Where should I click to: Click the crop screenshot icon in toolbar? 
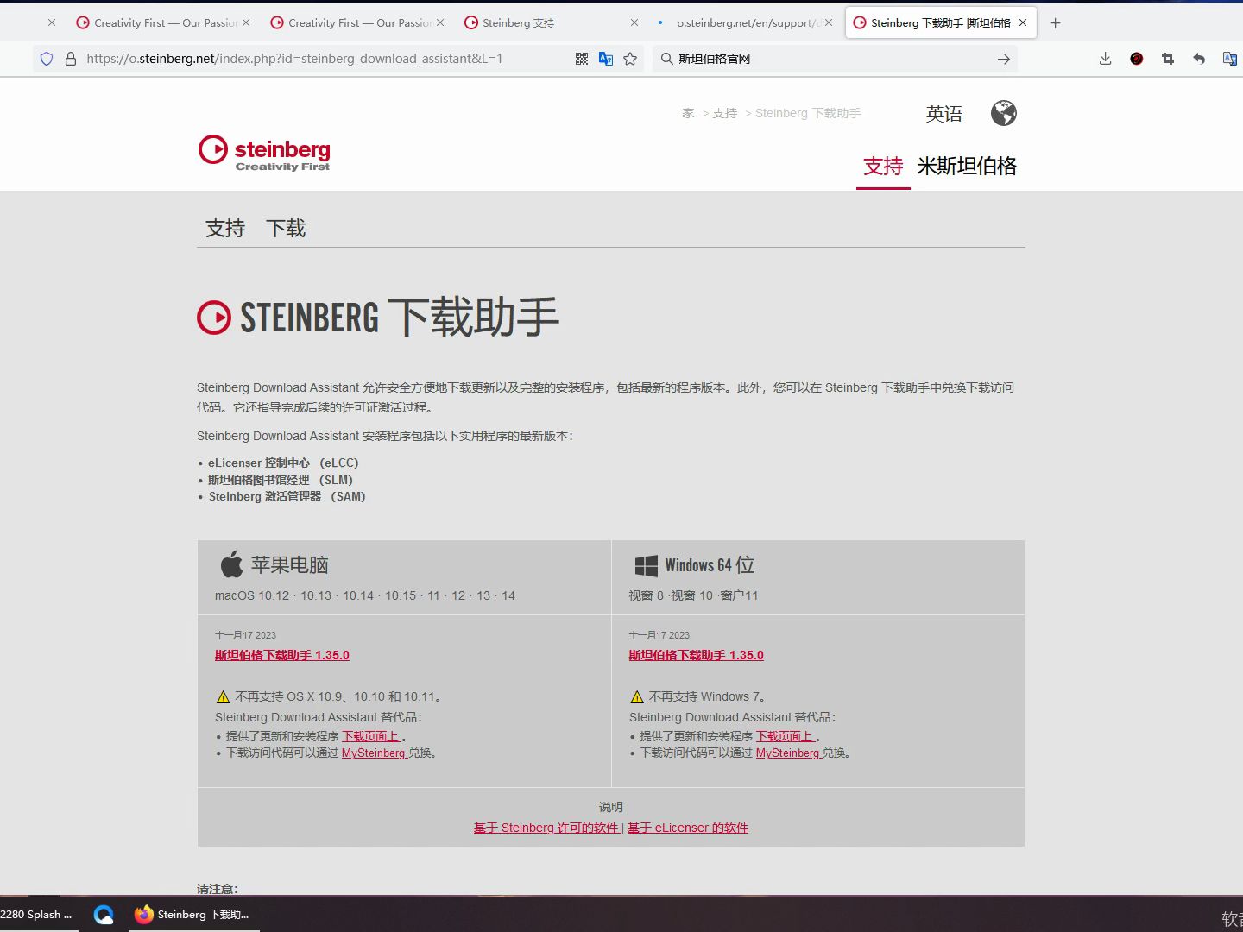(x=1168, y=59)
